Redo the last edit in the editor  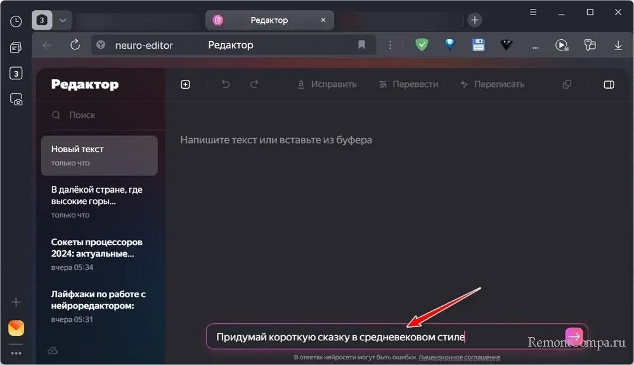[x=254, y=84]
